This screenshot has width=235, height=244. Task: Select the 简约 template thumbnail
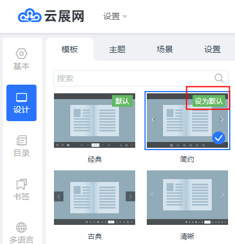(187, 121)
